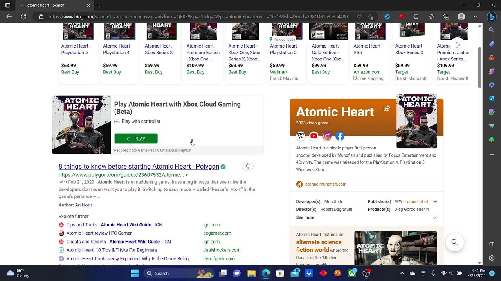Image resolution: width=501 pixels, height=281 pixels.
Task: Open the Walmart Playstation 5 $59.99 listing
Action: (287, 53)
